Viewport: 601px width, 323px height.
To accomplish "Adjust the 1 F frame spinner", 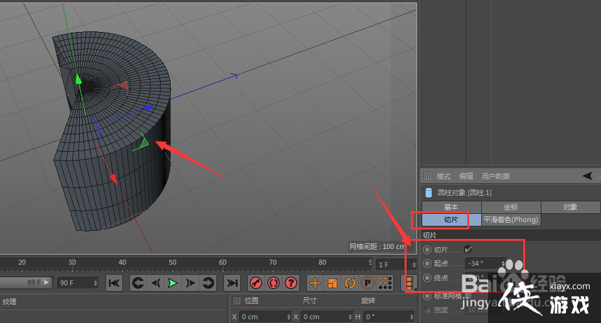I will [414, 265].
